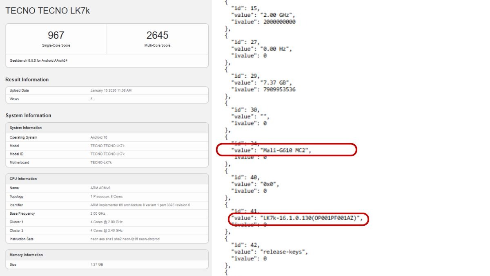This screenshot has height=276, width=490.
Task: Click the page title TECNO TECNO LK7k
Action: coord(48,11)
